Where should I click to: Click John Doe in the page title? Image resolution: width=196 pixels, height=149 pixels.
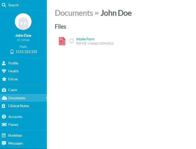point(116,13)
